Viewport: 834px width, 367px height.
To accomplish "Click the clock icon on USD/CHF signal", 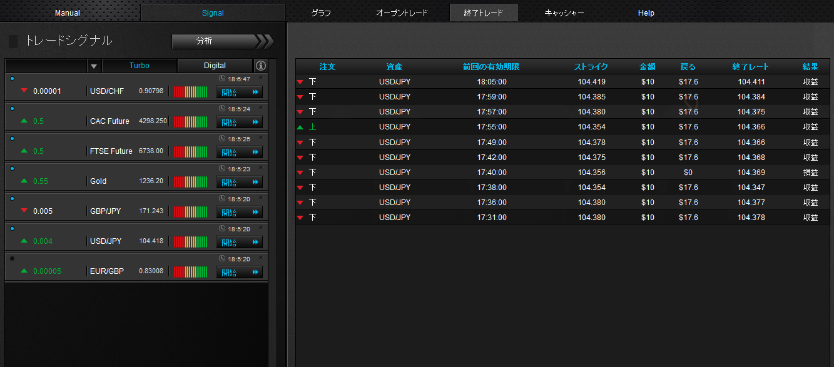I will pos(223,79).
